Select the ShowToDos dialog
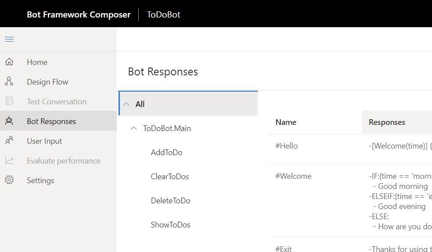 pos(170,225)
